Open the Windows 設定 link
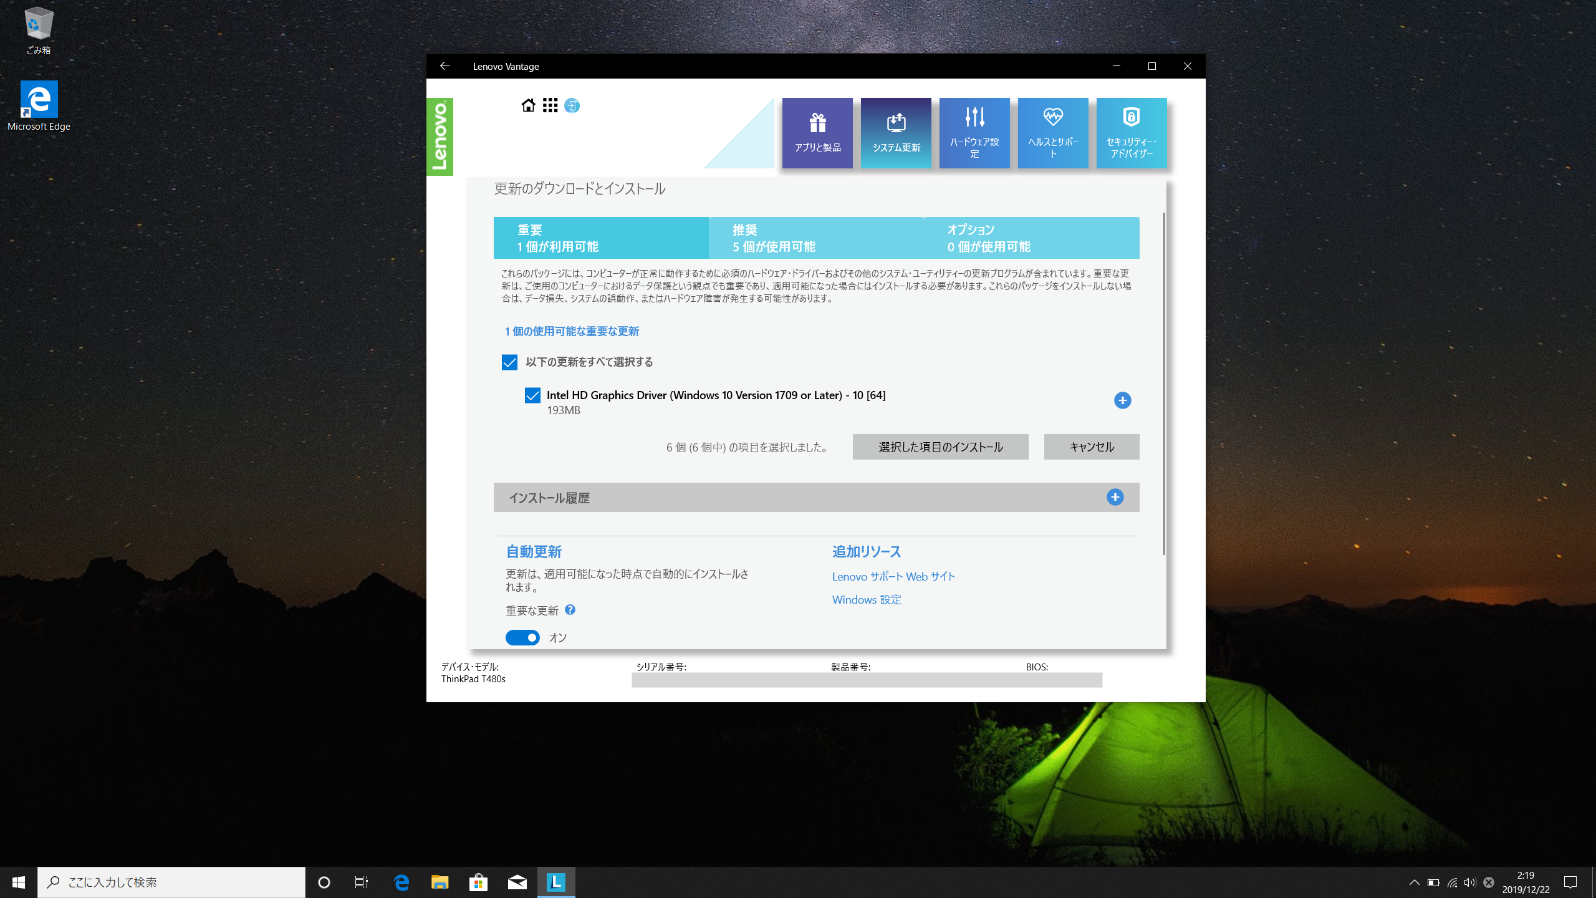Viewport: 1596px width, 898px height. [867, 599]
